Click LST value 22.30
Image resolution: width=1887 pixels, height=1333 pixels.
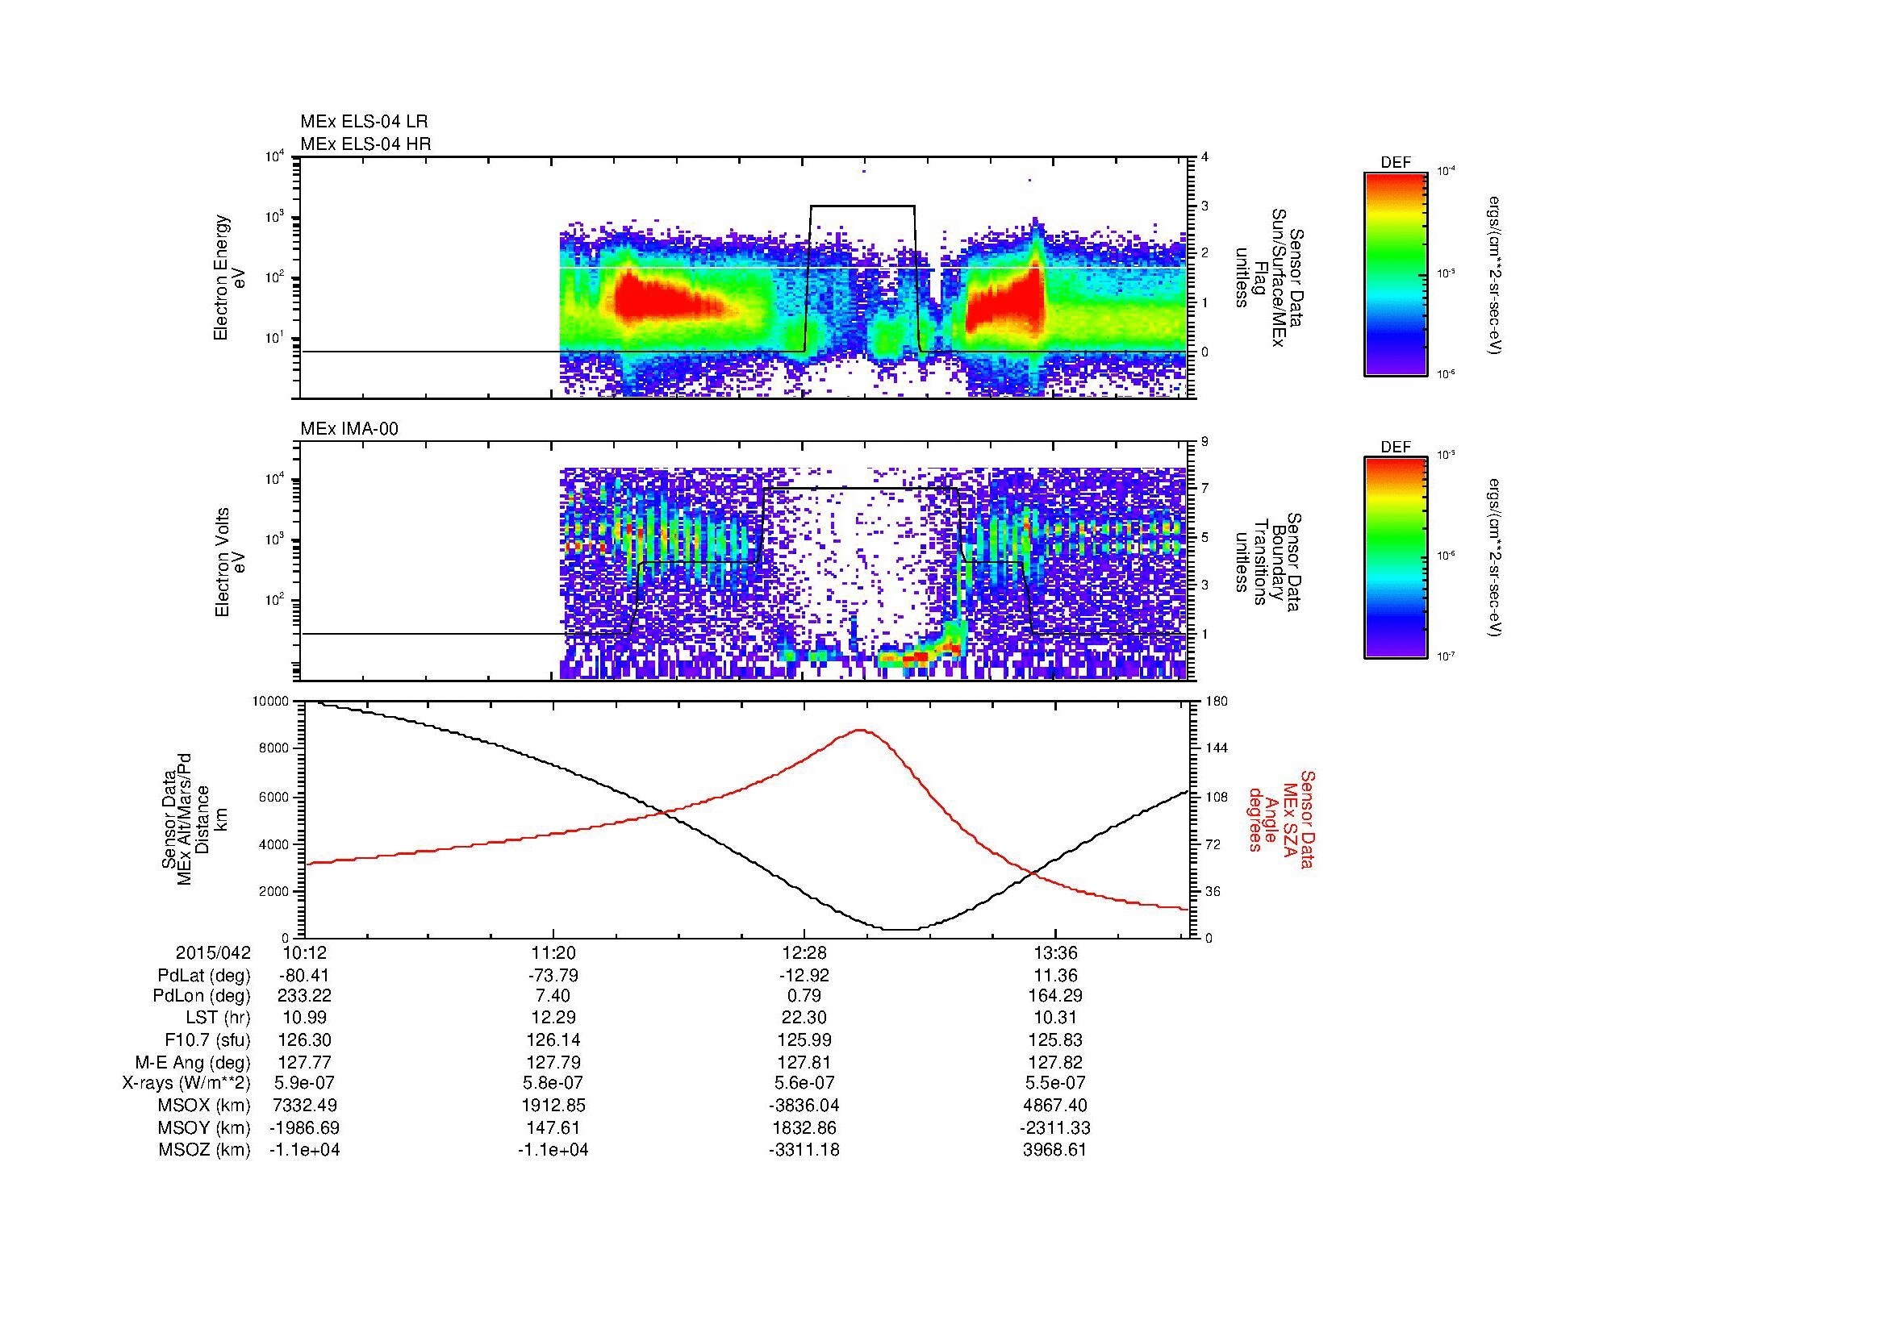(x=804, y=1018)
